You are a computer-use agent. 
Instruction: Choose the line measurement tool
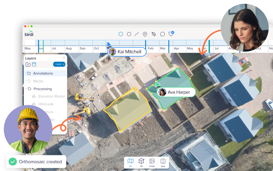tap(137, 34)
